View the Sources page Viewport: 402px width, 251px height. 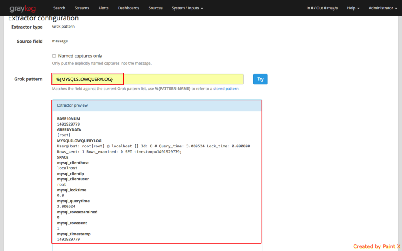coord(155,8)
